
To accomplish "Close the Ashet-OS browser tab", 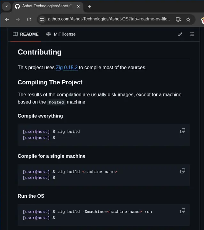I will click(x=78, y=6).
